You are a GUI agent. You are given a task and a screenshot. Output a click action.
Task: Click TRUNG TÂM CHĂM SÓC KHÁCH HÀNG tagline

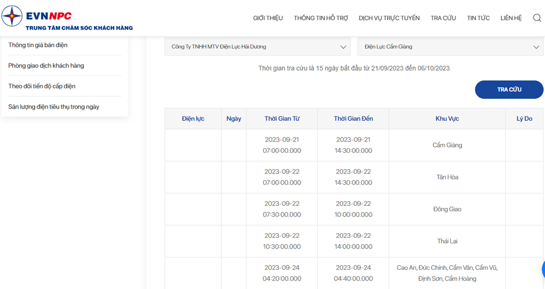(x=79, y=28)
